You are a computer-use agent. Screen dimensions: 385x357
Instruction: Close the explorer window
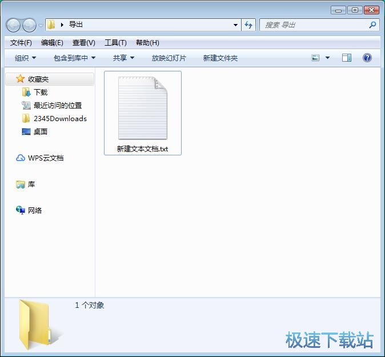371,10
